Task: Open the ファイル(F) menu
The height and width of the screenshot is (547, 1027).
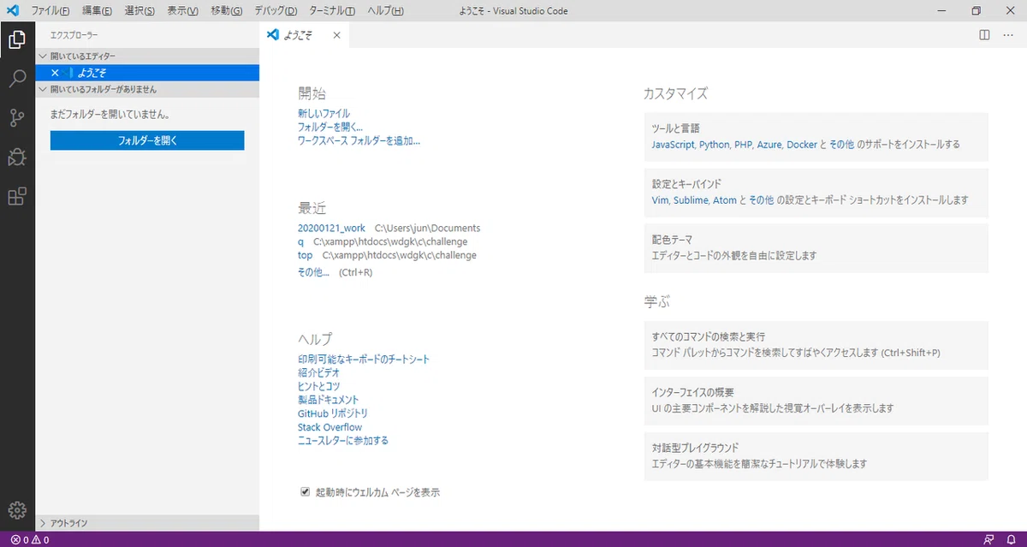Action: tap(50, 11)
